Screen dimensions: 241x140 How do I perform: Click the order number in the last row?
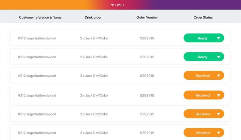[x=147, y=133]
